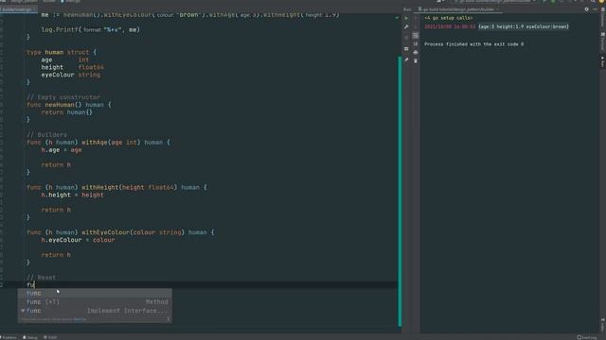Open Run panel settings gear icon
Viewport: 606px width, 340px height.
pos(587,9)
